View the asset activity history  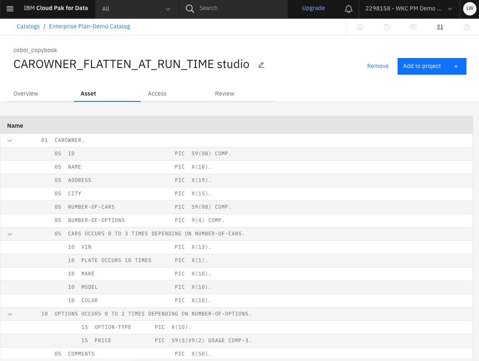click(387, 27)
